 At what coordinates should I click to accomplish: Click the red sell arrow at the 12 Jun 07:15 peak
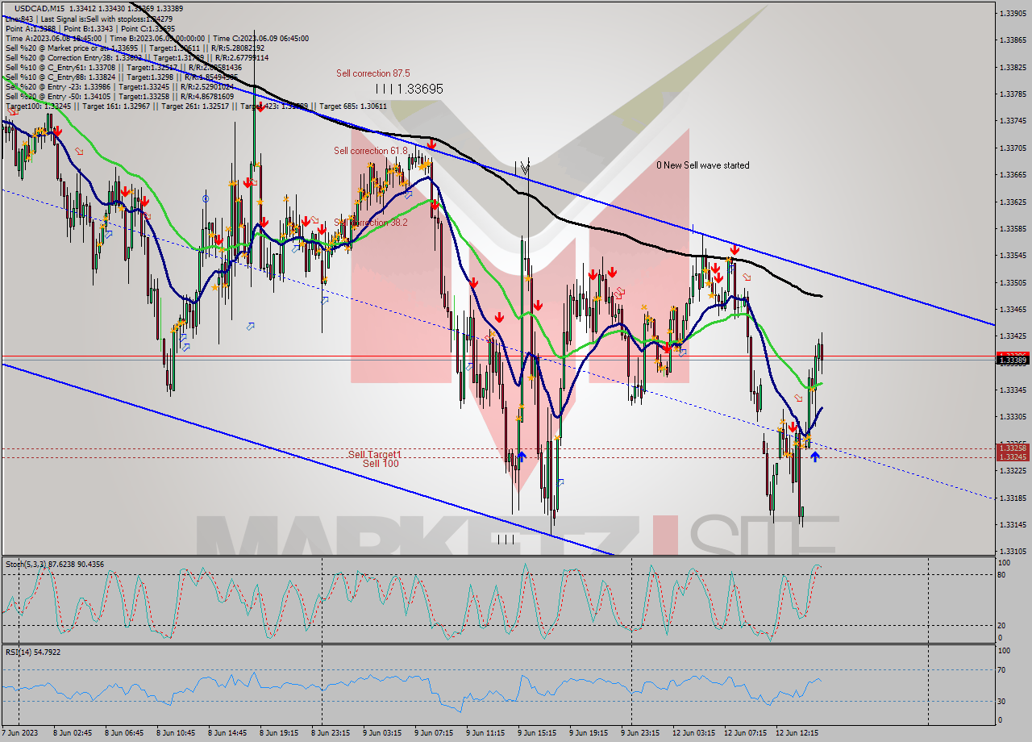[x=734, y=249]
